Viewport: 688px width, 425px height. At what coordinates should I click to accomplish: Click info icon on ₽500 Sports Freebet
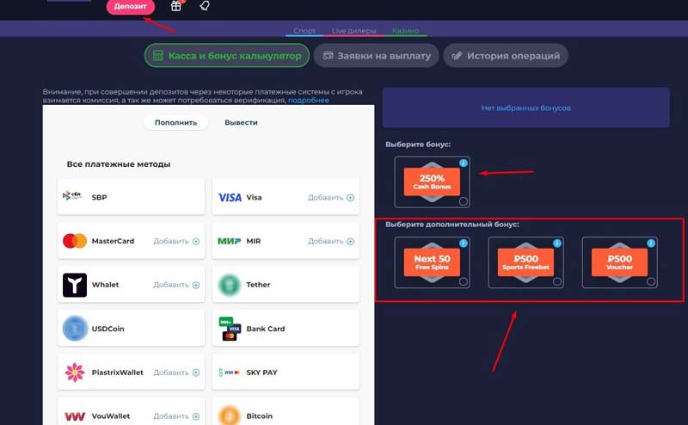(x=556, y=244)
